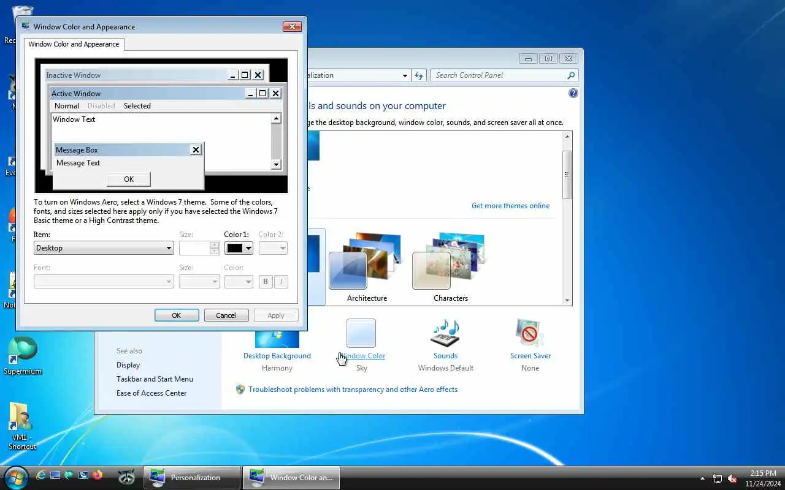This screenshot has width=785, height=490.
Task: Activate the Window Color an... taskbar button
Action: (291, 478)
